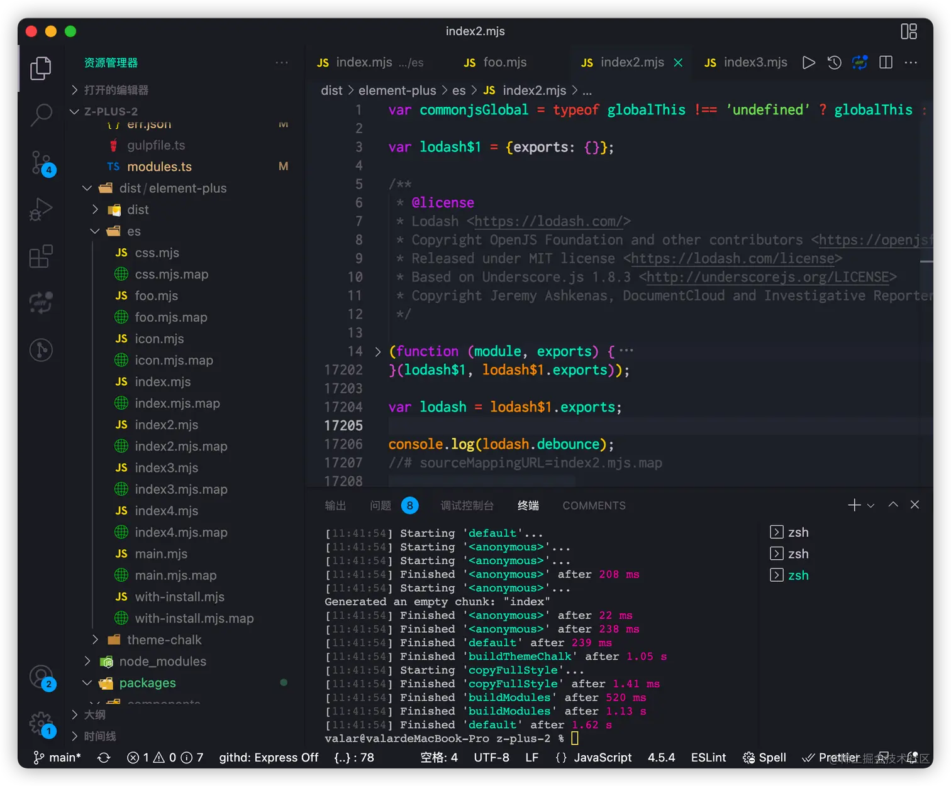
Task: Add a new terminal with plus icon
Action: [854, 505]
